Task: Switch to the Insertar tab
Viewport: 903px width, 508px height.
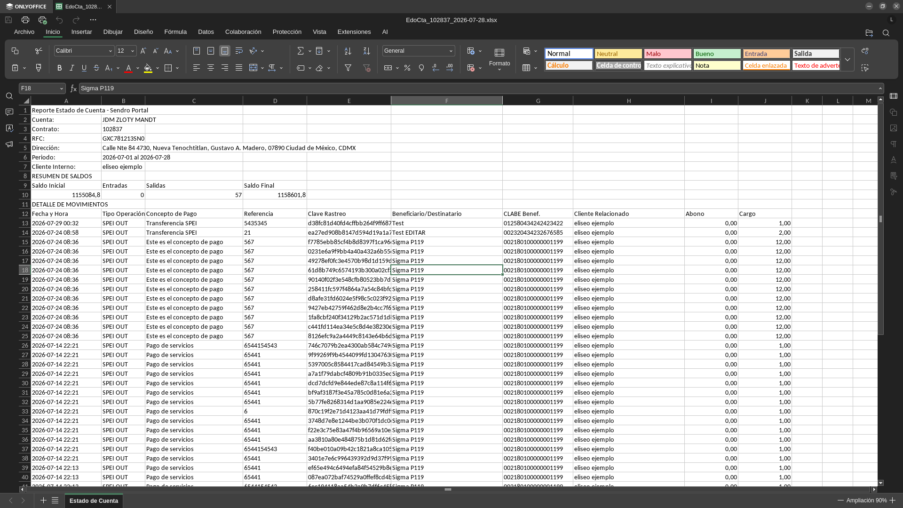Action: pos(81,32)
